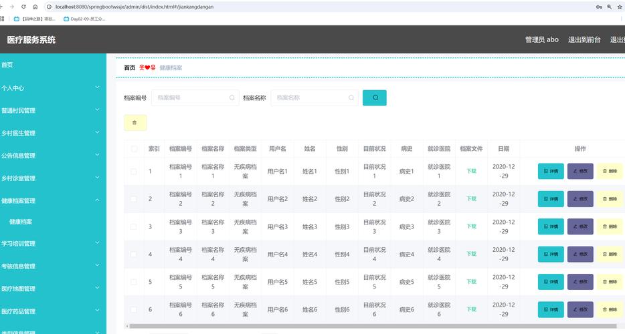The height and width of the screenshot is (334, 625).
Task: Expand the 乡村医生管理 sidebar menu
Action: [x=53, y=133]
